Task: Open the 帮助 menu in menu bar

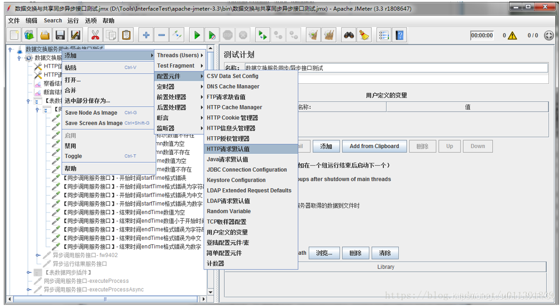Action: click(x=108, y=21)
